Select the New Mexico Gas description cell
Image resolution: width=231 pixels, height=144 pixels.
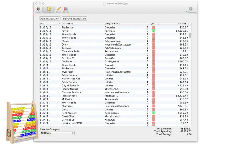pos(71,79)
